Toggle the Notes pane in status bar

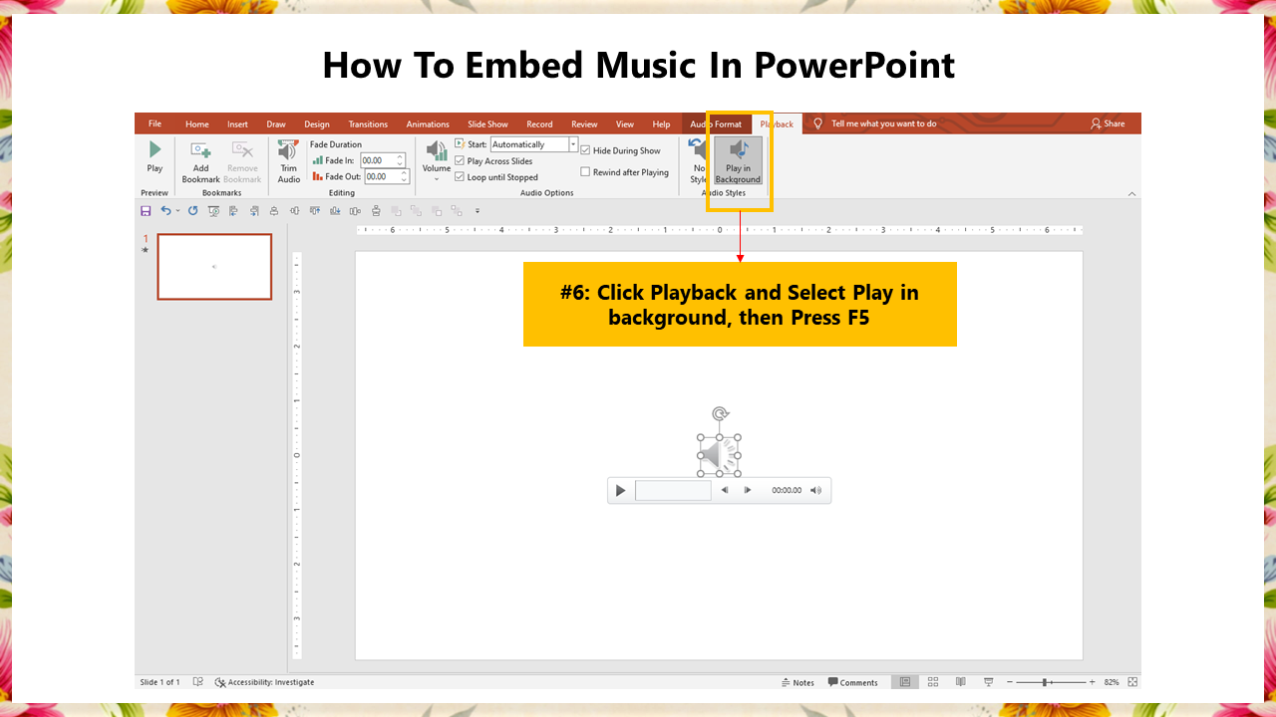797,682
